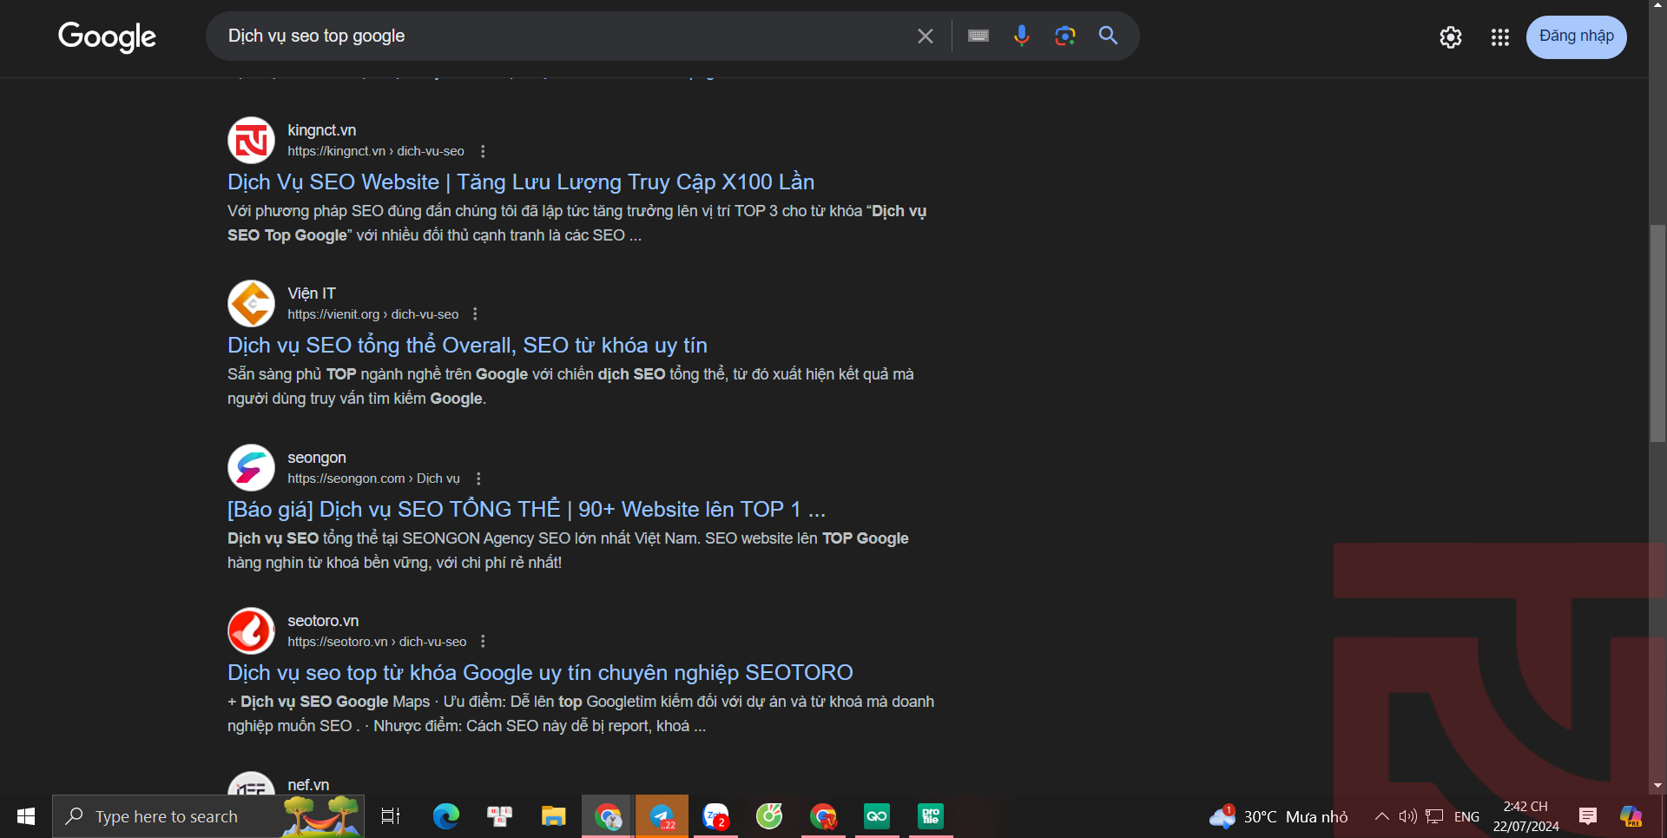This screenshot has width=1667, height=838.
Task: Click the page vertical scrollbar thumb
Action: pyautogui.click(x=1657, y=333)
